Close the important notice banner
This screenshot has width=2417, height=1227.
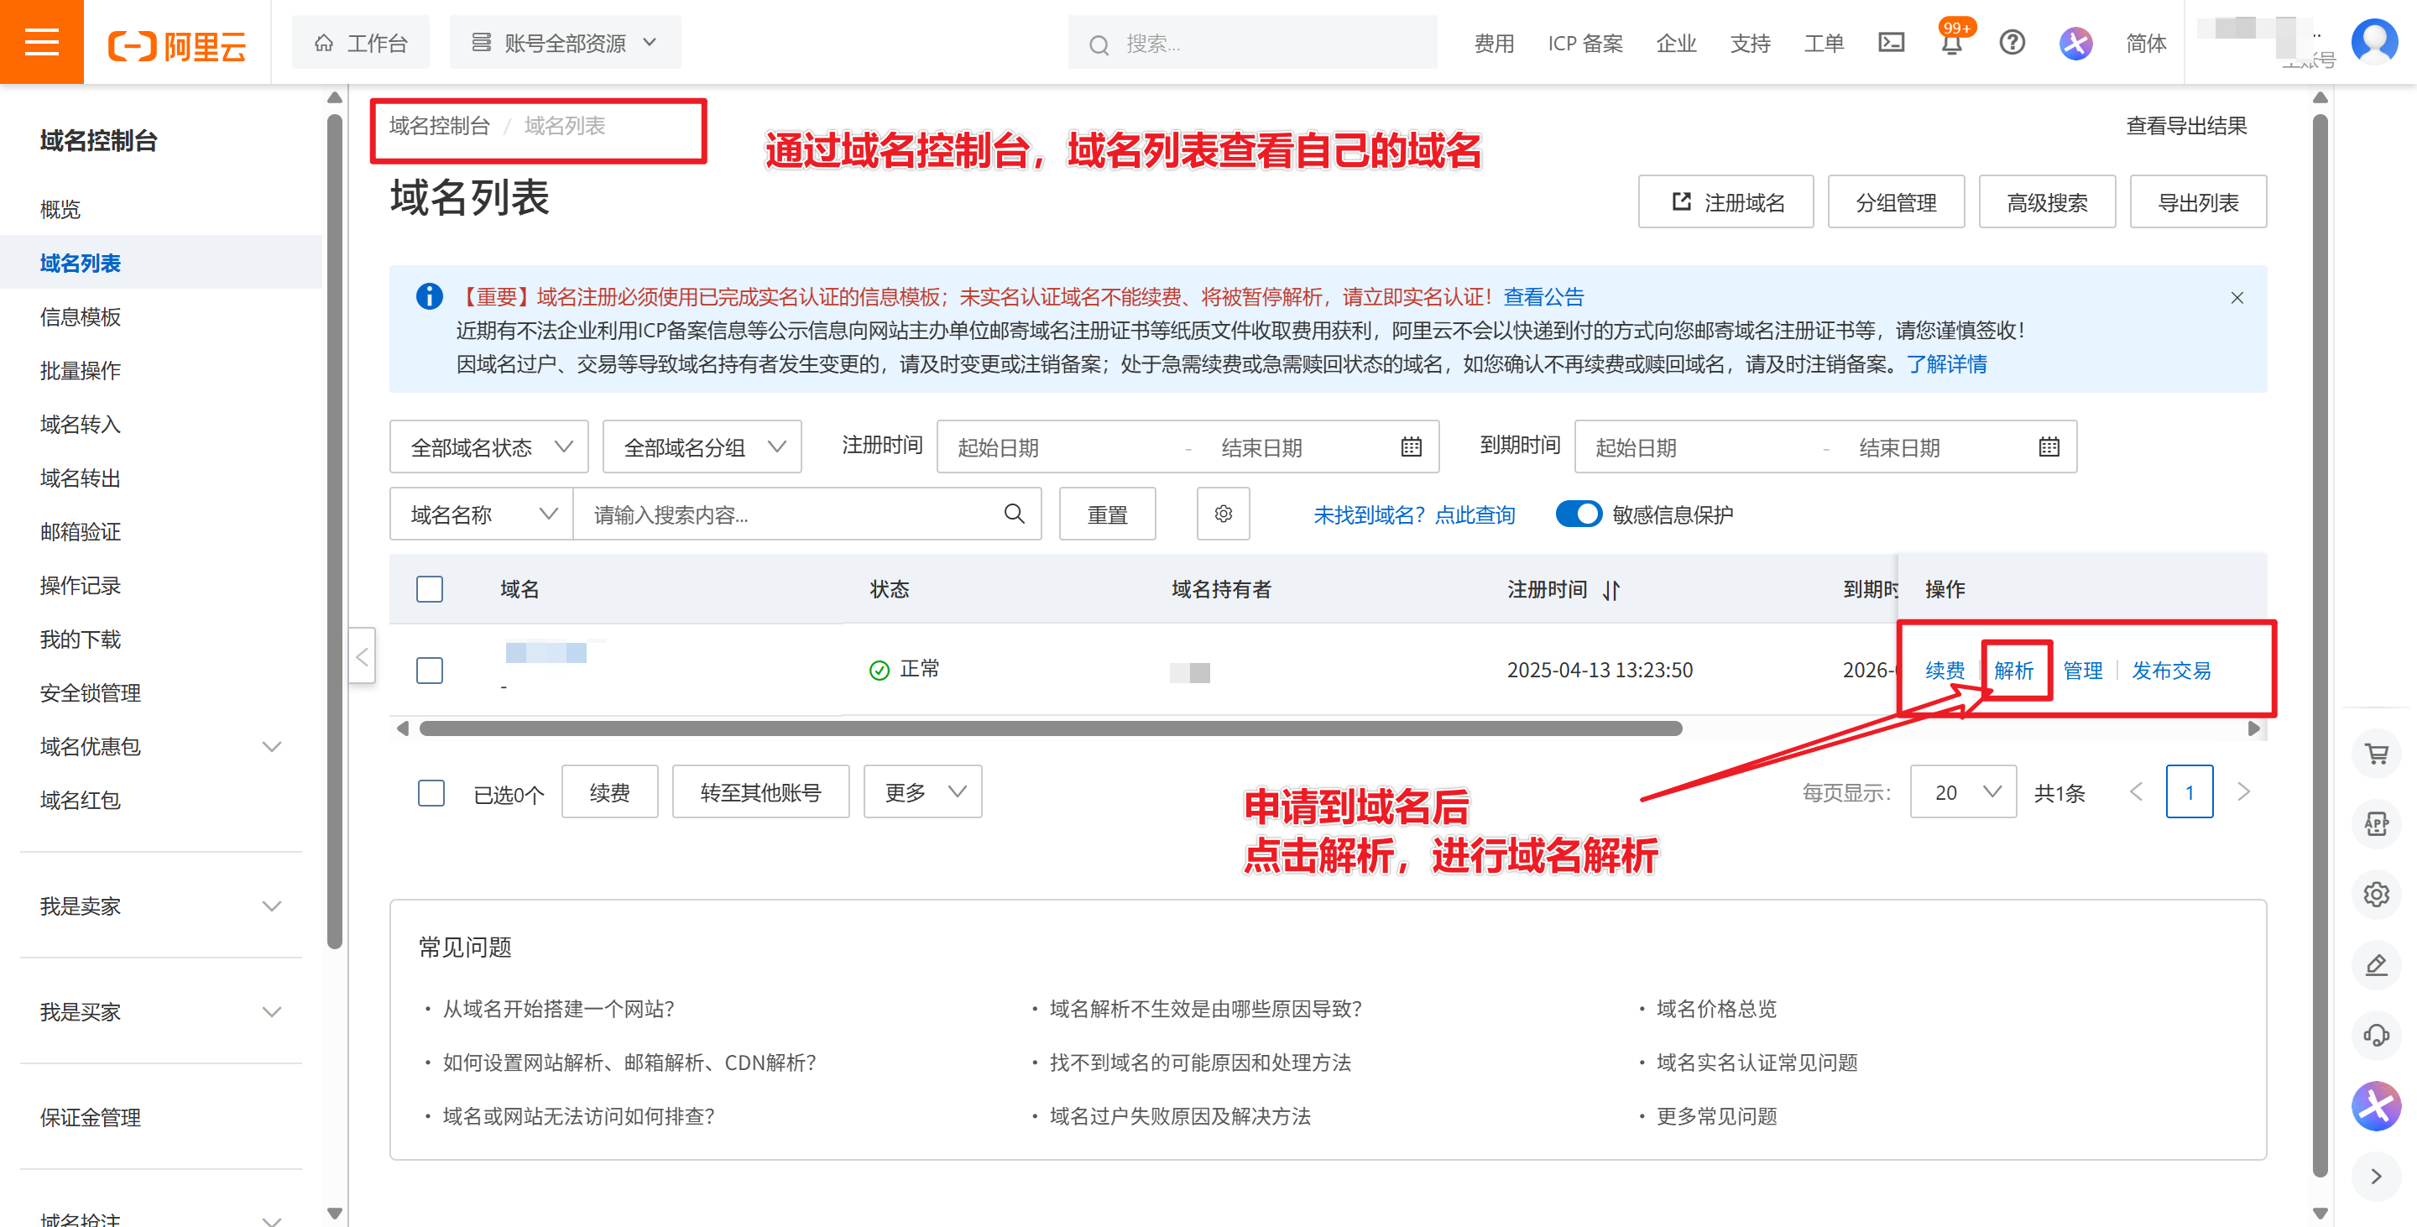(x=2237, y=297)
